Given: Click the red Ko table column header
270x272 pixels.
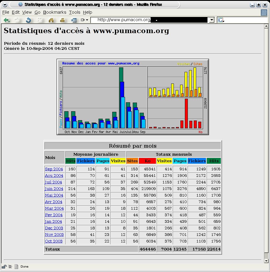Looking at the screenshot, I should tap(147, 161).
